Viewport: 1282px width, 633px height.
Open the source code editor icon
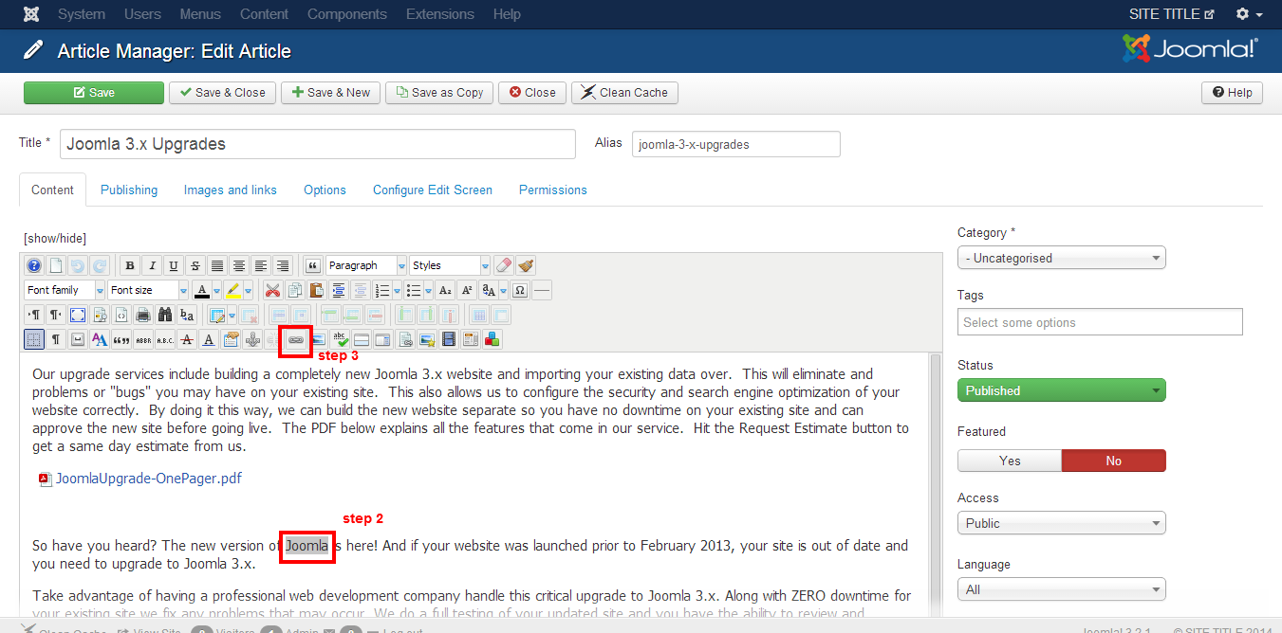pyautogui.click(x=121, y=315)
